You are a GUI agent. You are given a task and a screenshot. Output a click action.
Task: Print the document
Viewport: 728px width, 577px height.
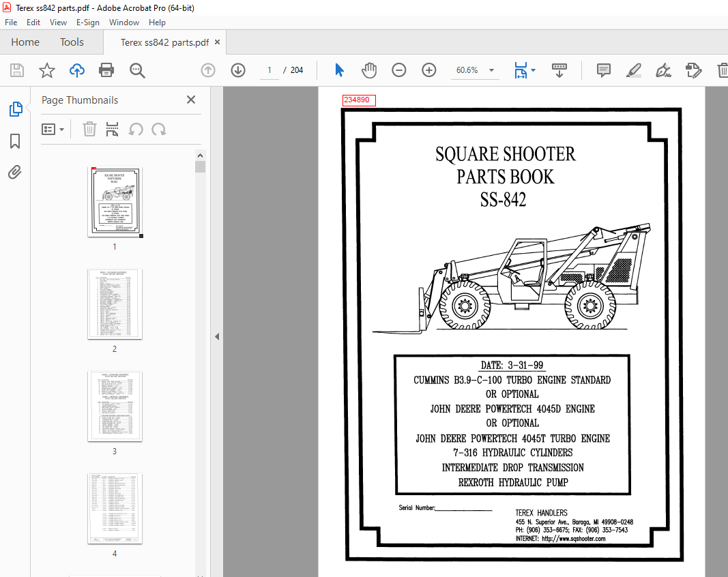coord(106,70)
